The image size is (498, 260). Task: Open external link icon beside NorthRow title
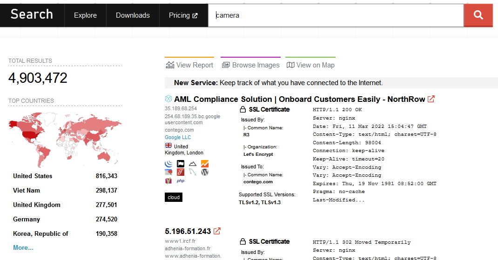431,99
